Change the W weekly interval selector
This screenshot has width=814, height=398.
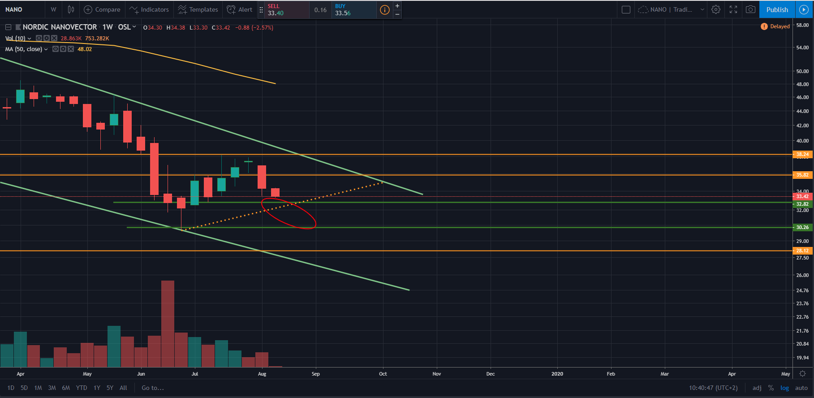pyautogui.click(x=53, y=9)
